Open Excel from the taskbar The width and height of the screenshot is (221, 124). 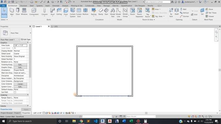click(131, 121)
